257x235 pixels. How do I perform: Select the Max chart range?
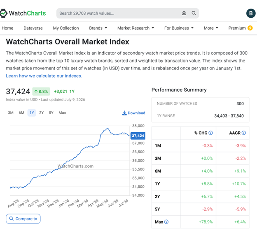pos(62,113)
